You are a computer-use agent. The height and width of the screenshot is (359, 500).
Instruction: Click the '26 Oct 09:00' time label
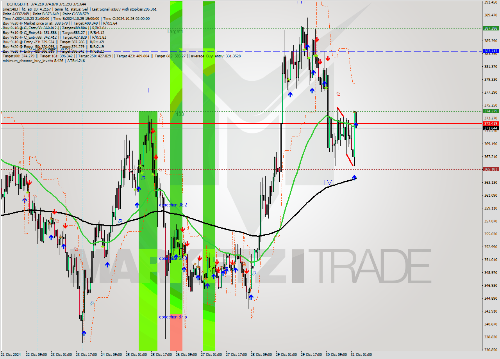pos(186,355)
